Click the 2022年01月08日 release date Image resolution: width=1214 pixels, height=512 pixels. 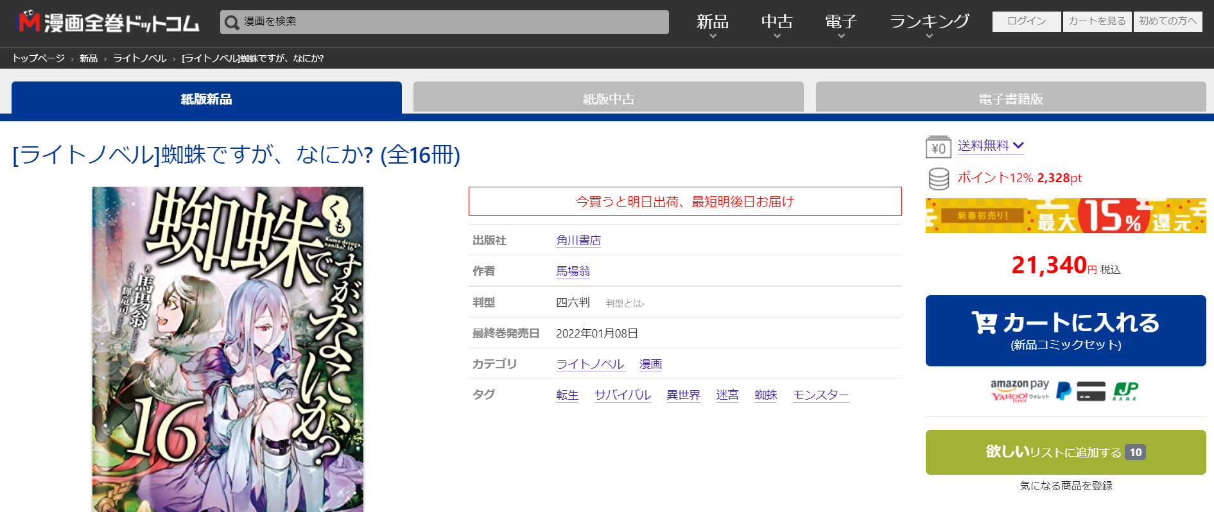(597, 333)
